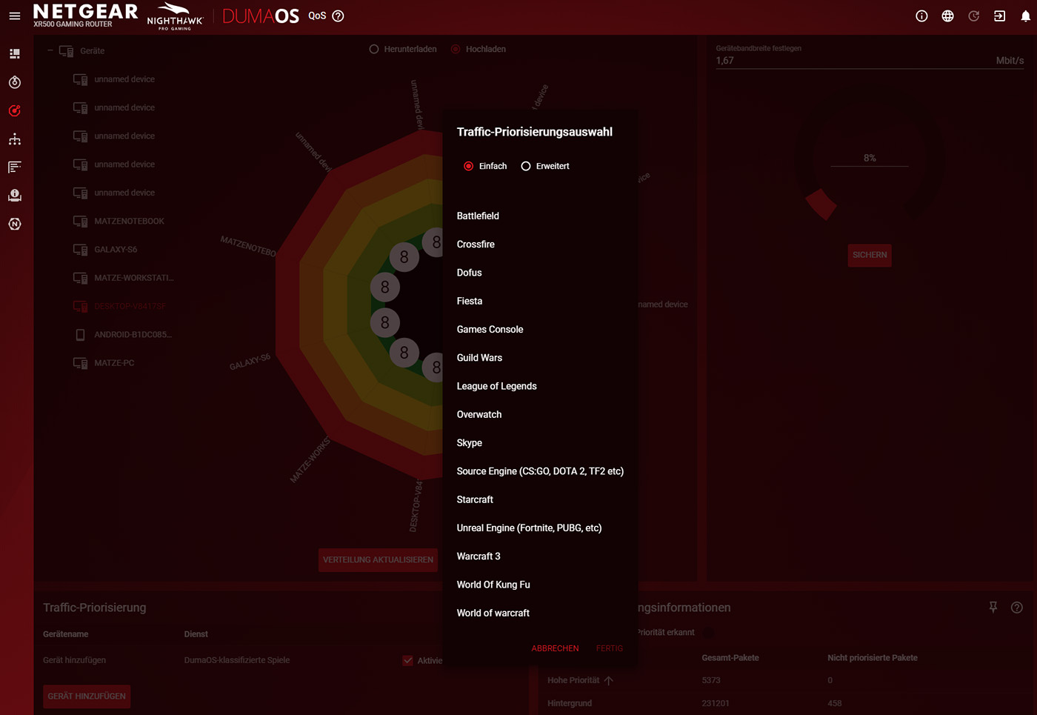Click the GERÄT HINZUFÜGEN button
The image size is (1037, 715).
click(87, 696)
